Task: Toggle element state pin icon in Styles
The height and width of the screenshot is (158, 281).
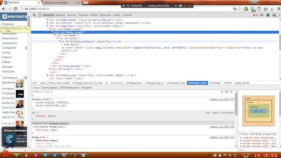Action: pyautogui.click(x=227, y=92)
